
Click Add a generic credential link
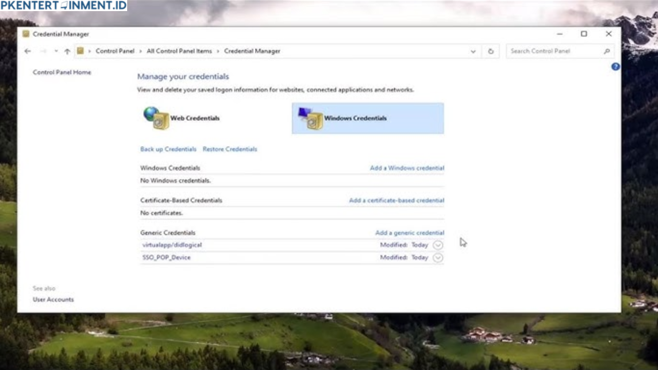click(x=409, y=233)
